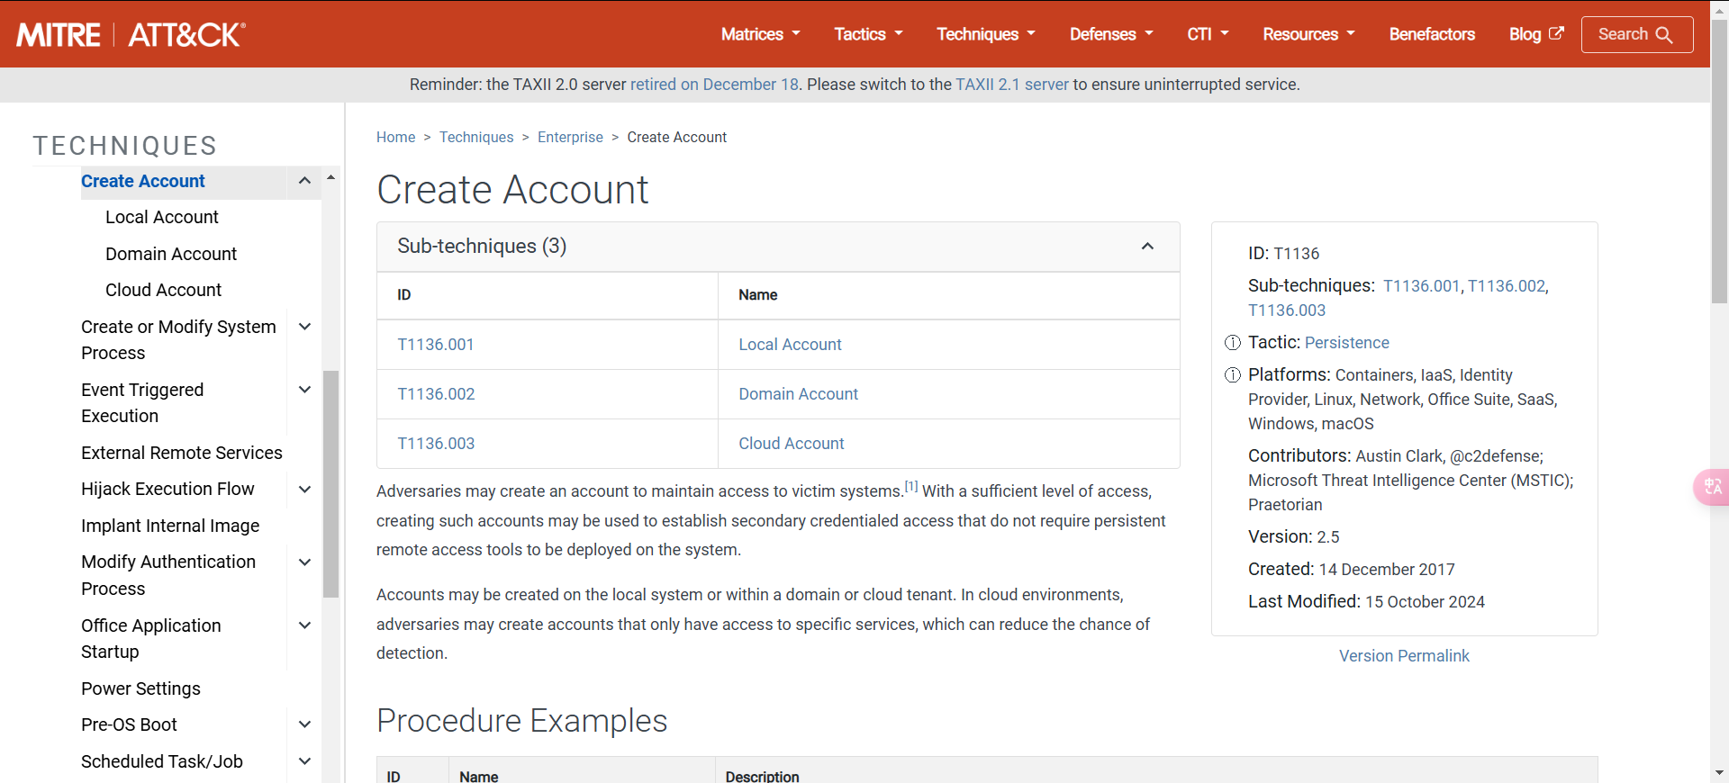Screen dimensions: 1729x783
Task: Expand Hijack Execution Flow sidebar item
Action: click(304, 490)
